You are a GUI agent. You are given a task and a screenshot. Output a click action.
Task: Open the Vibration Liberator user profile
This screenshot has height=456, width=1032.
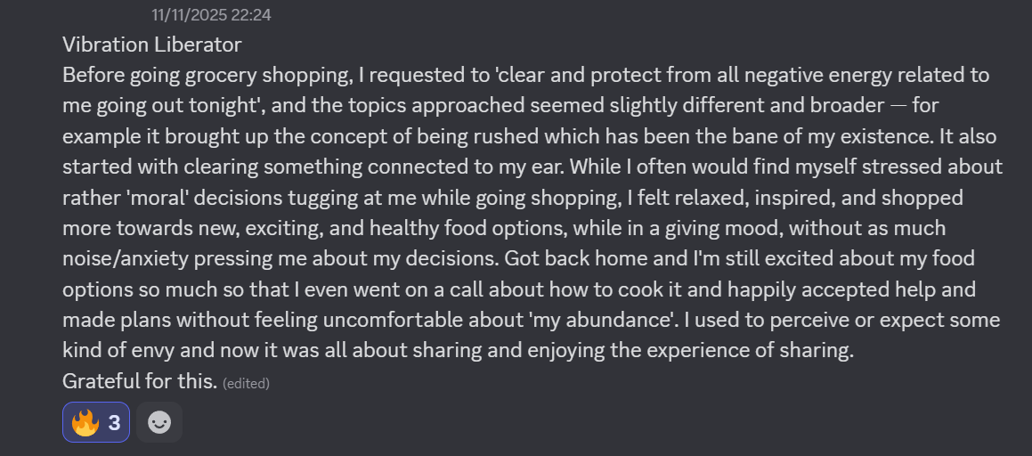tap(151, 45)
